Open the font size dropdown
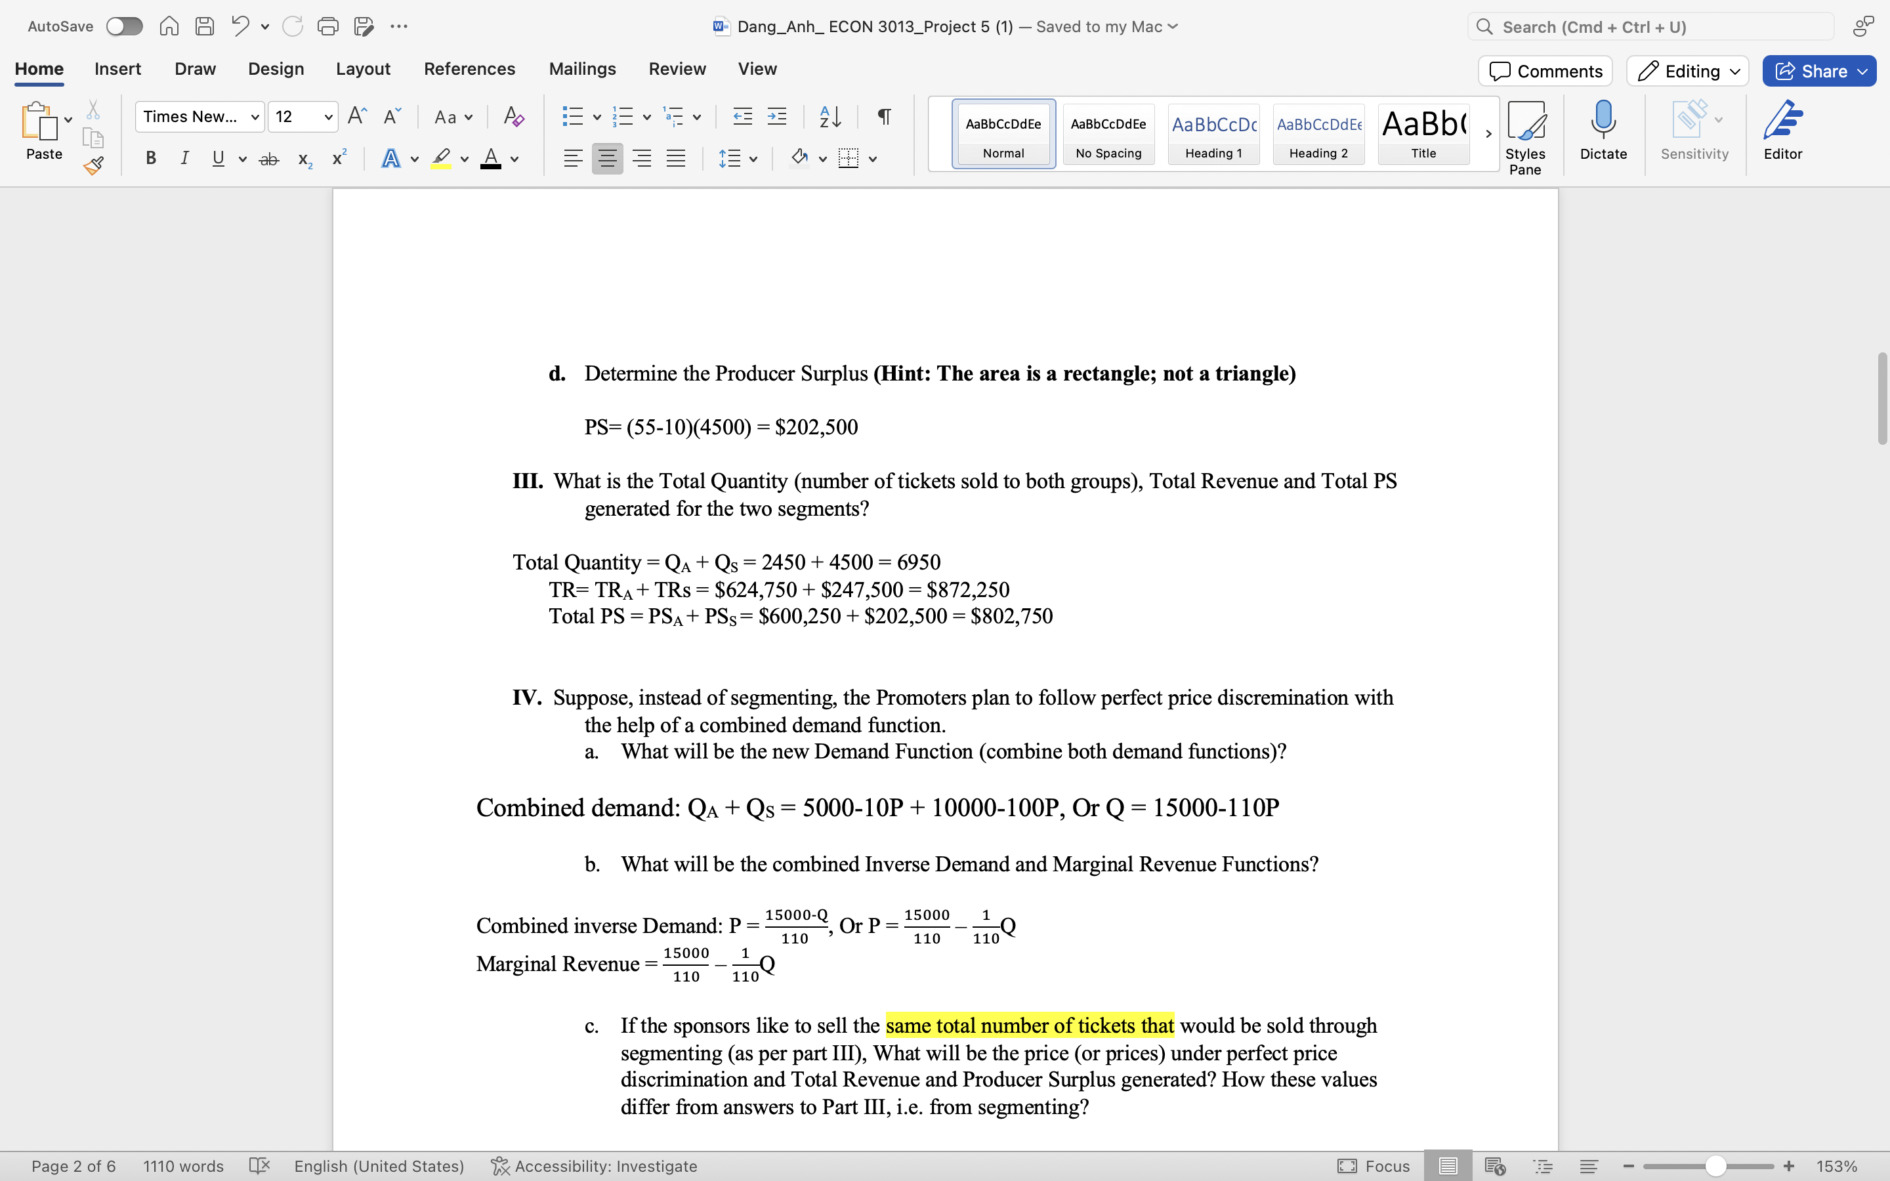 click(x=328, y=116)
